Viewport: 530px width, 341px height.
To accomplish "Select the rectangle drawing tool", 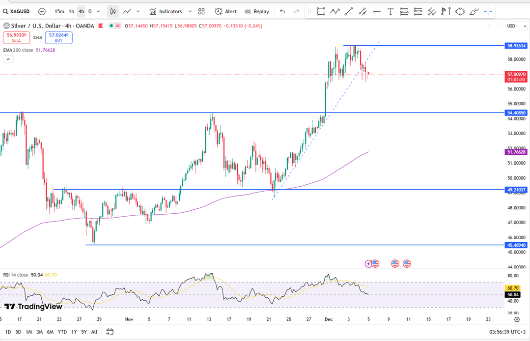I will pyautogui.click(x=321, y=11).
